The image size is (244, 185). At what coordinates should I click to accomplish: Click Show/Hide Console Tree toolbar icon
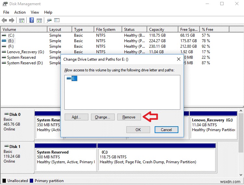[x=22, y=20]
